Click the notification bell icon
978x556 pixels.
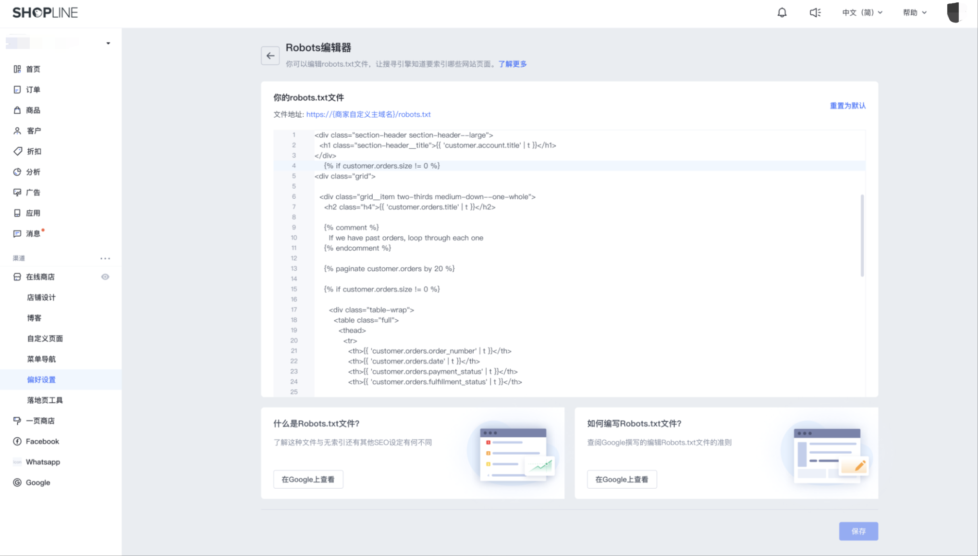tap(782, 12)
